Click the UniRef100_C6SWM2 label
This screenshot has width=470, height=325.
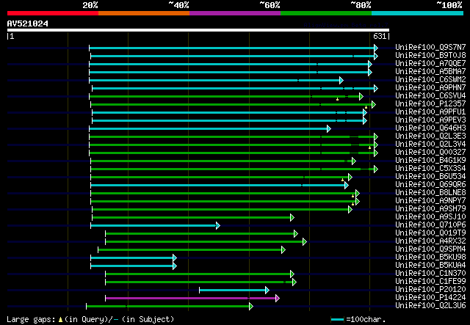point(430,79)
